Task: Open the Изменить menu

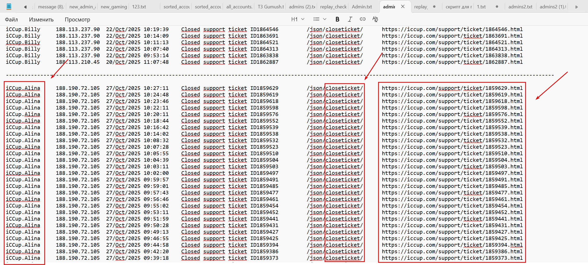Action: tap(41, 19)
